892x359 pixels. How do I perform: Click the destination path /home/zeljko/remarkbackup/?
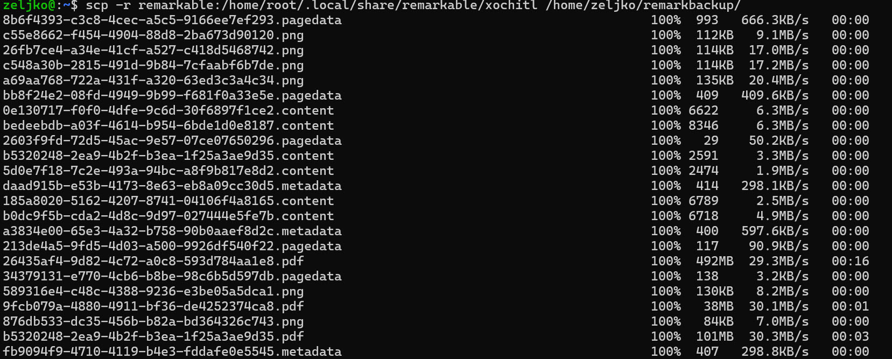pyautogui.click(x=643, y=5)
